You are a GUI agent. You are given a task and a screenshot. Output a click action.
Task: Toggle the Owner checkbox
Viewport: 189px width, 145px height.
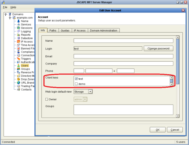(x=47, y=99)
